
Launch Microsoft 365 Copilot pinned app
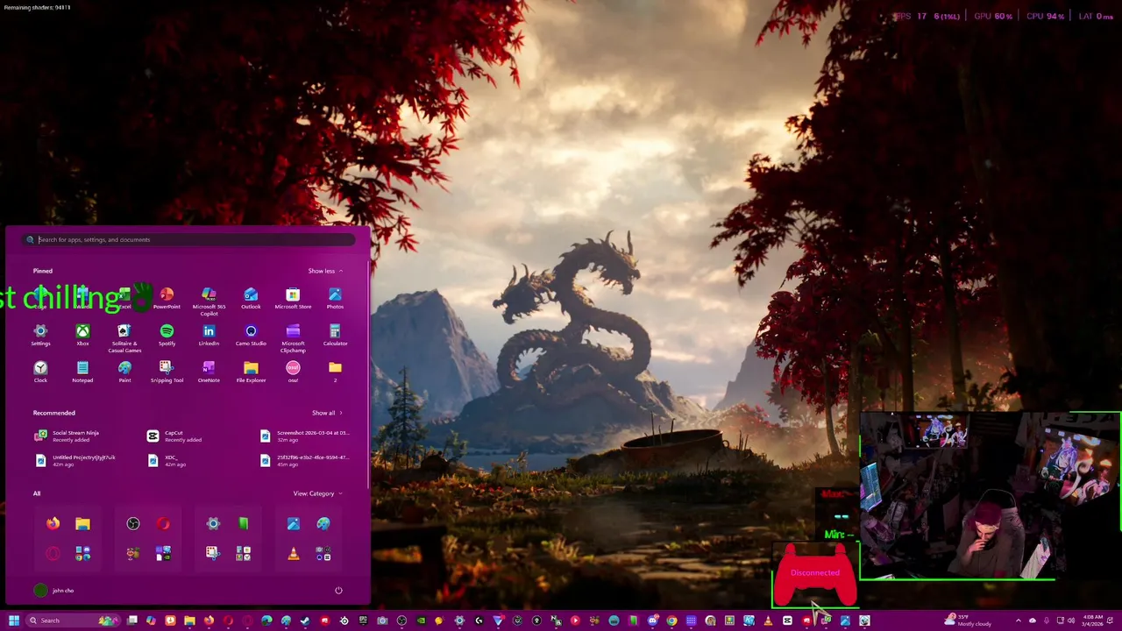(x=209, y=301)
